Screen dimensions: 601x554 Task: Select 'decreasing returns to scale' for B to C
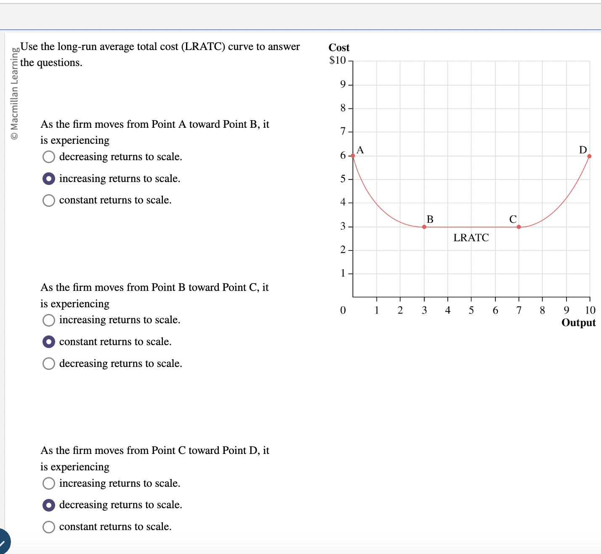[49, 364]
